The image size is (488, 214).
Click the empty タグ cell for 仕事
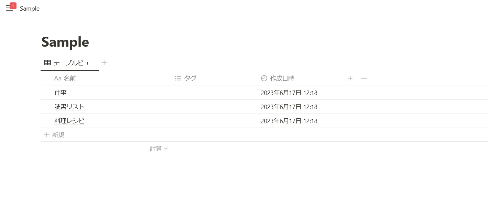214,93
